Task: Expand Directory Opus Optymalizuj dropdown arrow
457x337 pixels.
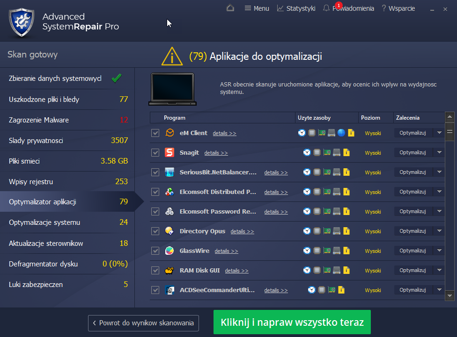Action: tap(439, 231)
